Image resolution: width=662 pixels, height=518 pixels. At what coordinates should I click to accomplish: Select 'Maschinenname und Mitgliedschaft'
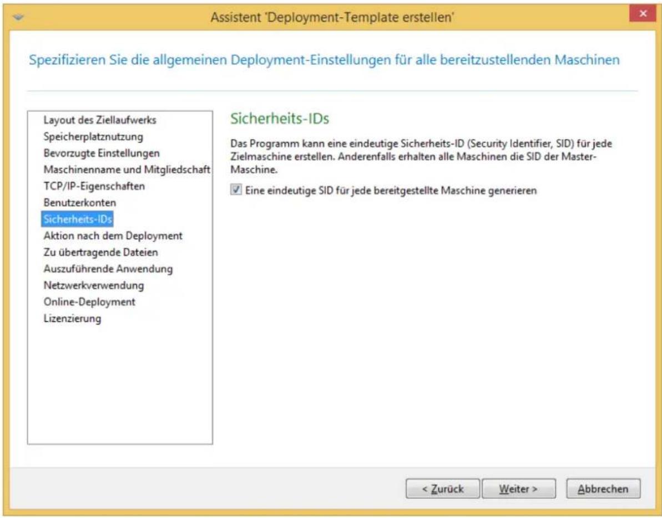[127, 170]
